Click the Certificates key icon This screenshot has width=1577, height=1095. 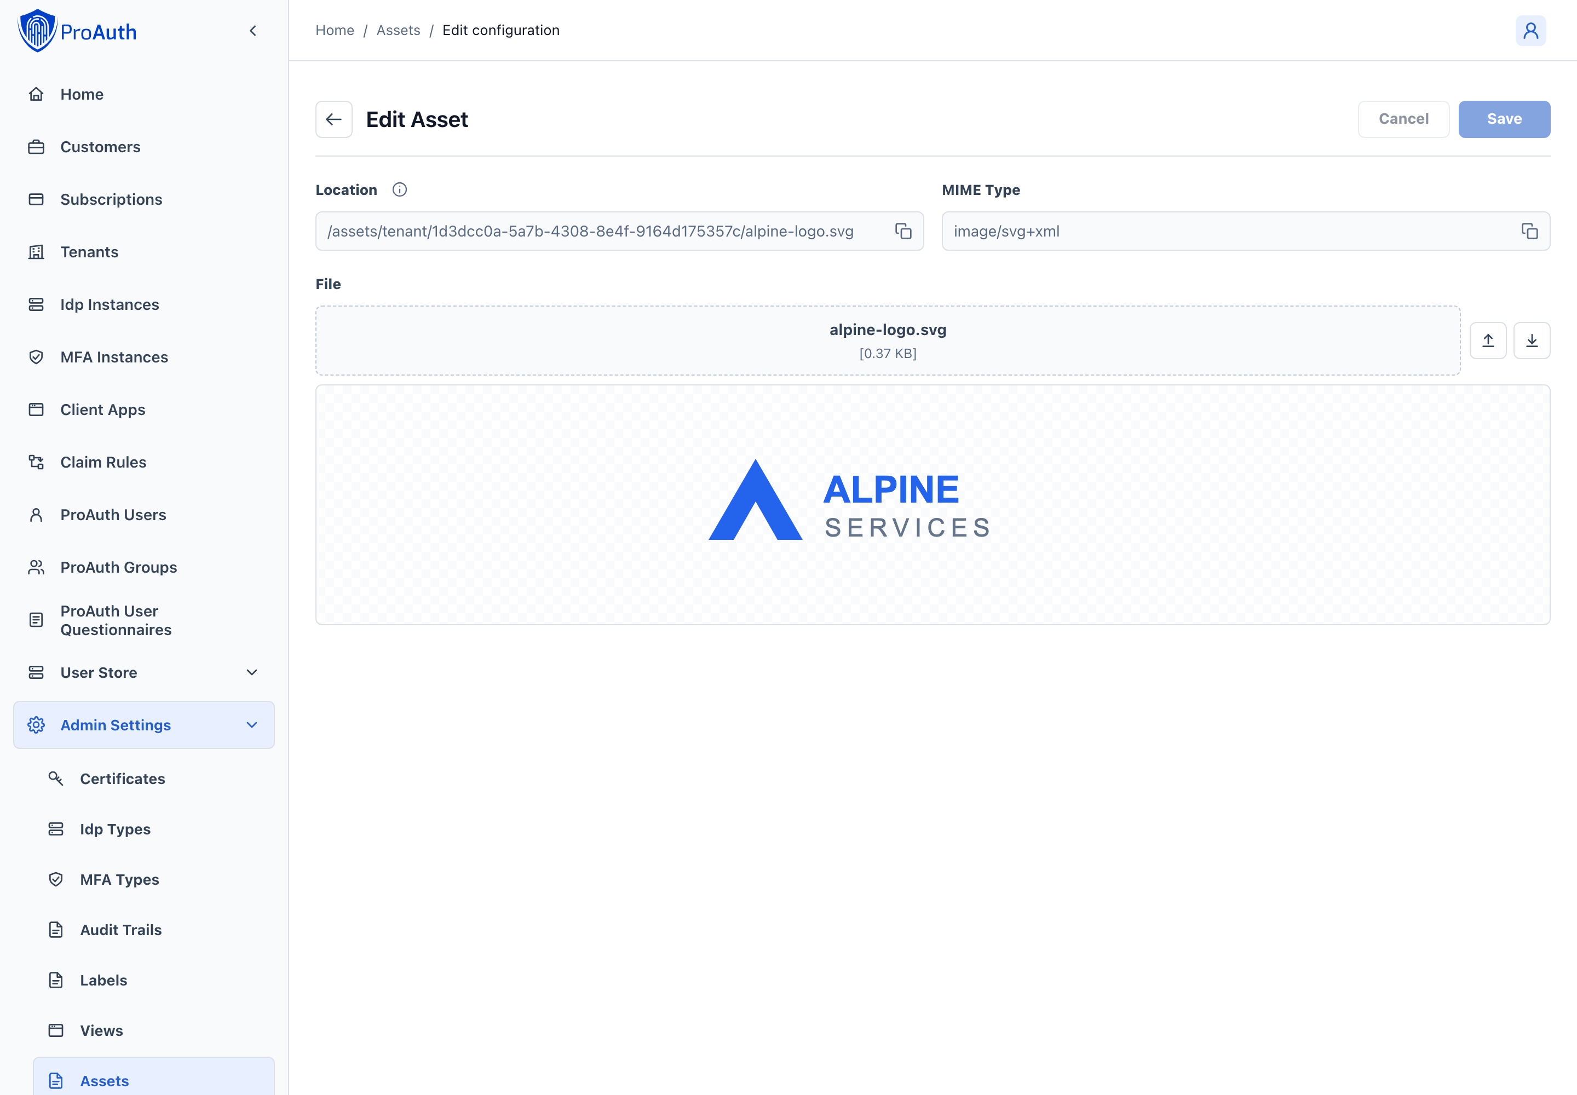(56, 779)
